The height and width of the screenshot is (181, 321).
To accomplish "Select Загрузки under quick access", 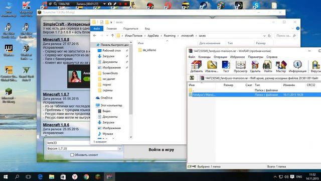I will 108,56.
